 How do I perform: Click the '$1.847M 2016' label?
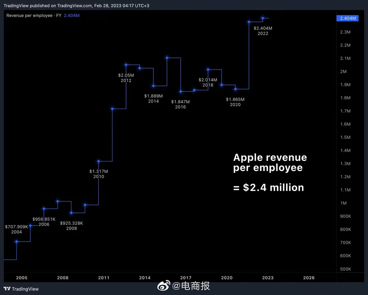point(181,104)
